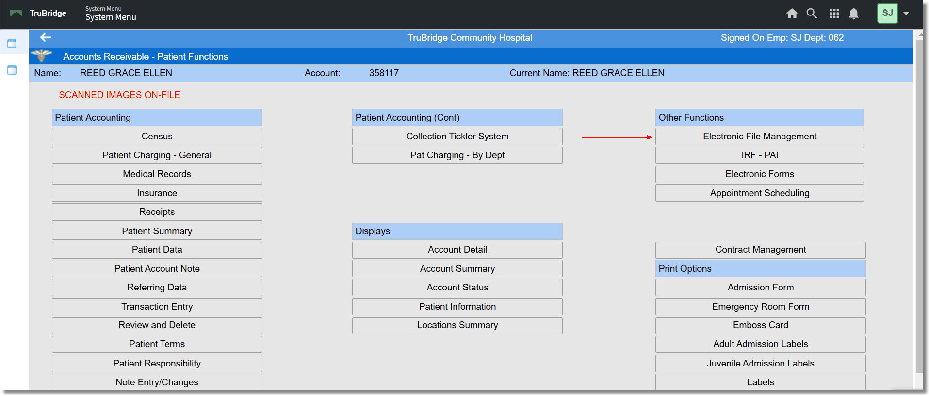Open Contract Management
This screenshot has height=396, width=929.
761,250
